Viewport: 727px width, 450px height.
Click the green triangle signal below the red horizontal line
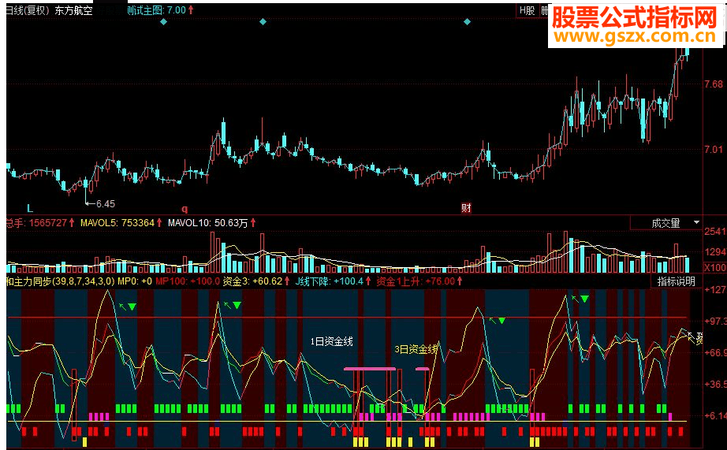pyautogui.click(x=501, y=321)
